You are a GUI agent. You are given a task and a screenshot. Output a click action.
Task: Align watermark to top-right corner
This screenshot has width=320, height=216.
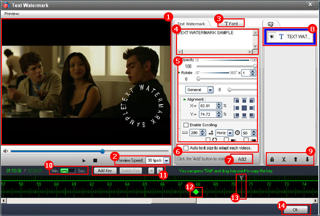coord(252,100)
